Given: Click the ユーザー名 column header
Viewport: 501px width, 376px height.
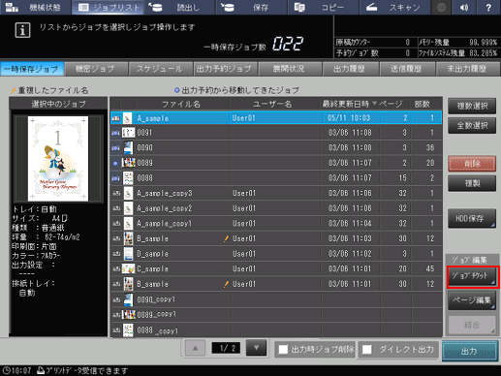Looking at the screenshot, I should click(272, 104).
